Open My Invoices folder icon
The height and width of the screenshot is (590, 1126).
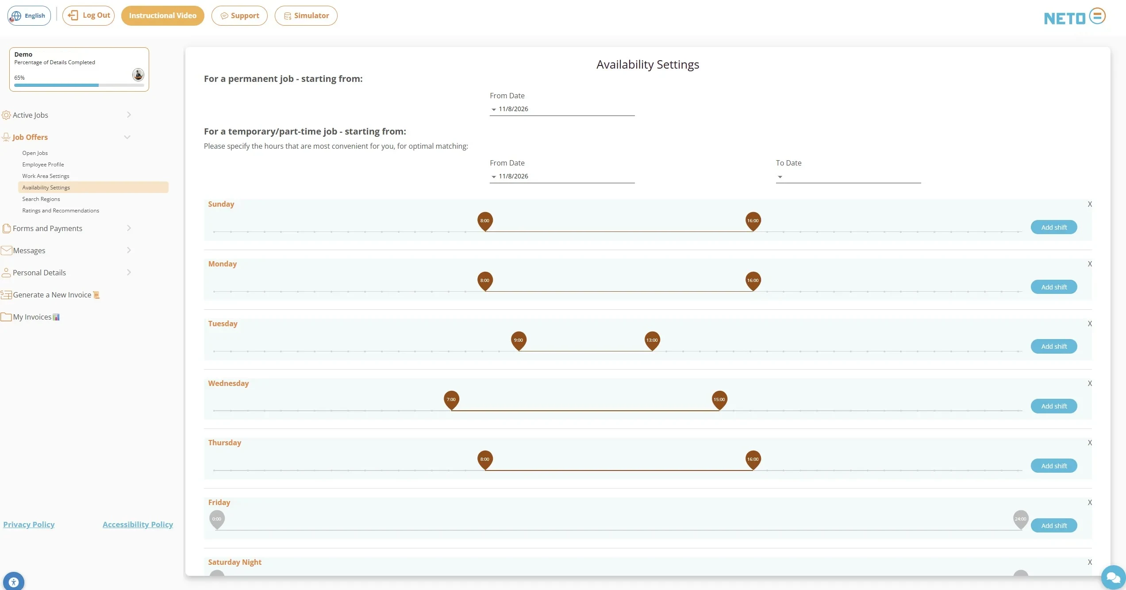pyautogui.click(x=6, y=317)
